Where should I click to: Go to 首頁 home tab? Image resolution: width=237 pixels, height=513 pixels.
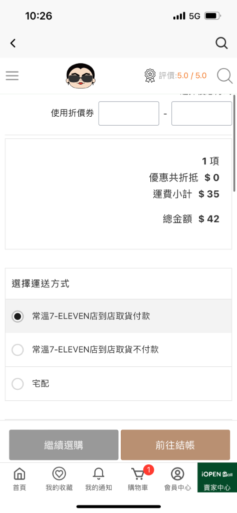click(20, 478)
